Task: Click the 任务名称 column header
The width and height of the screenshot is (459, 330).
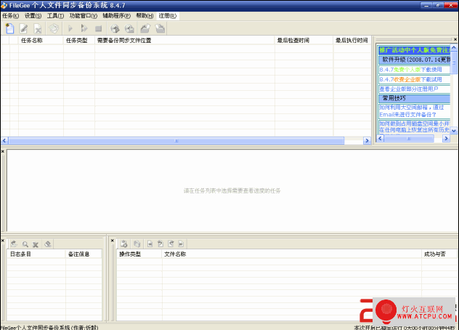Action: point(41,41)
